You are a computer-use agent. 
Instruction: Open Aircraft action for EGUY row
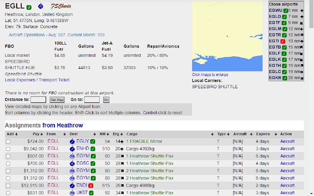[x=288, y=142]
